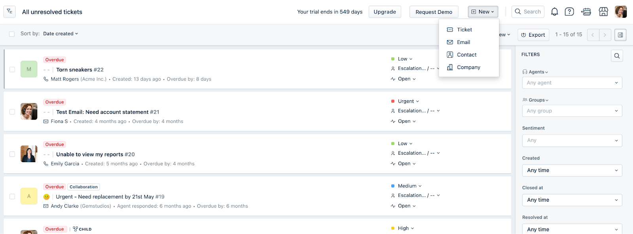Click the child ticket icon

click(x=75, y=229)
